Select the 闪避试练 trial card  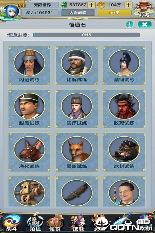29,66
